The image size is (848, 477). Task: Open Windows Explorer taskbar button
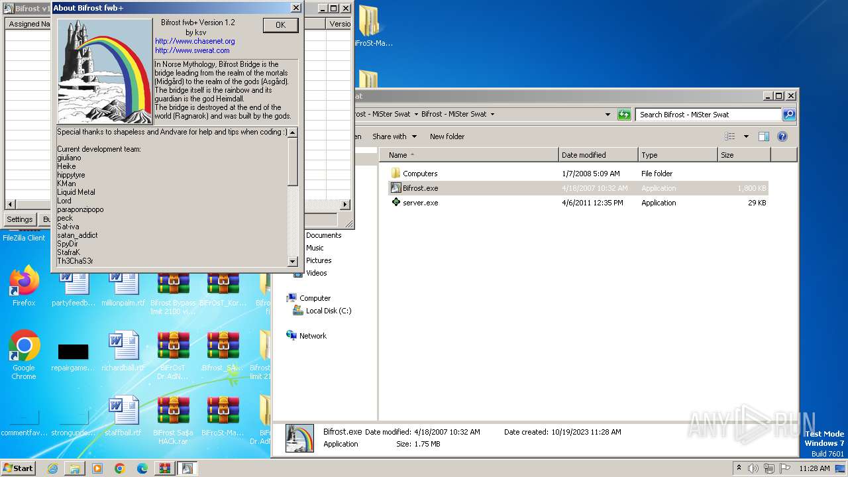75,468
